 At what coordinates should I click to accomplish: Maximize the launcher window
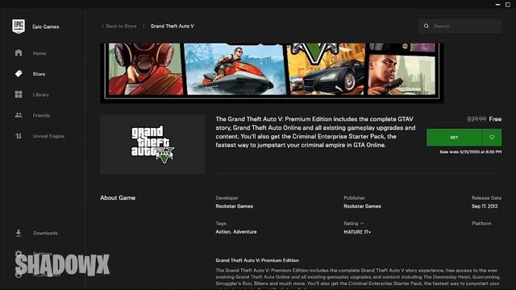[x=508, y=4]
